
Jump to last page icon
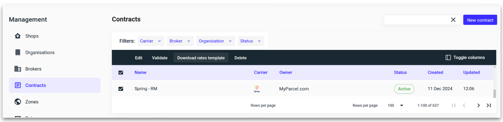tap(489, 105)
